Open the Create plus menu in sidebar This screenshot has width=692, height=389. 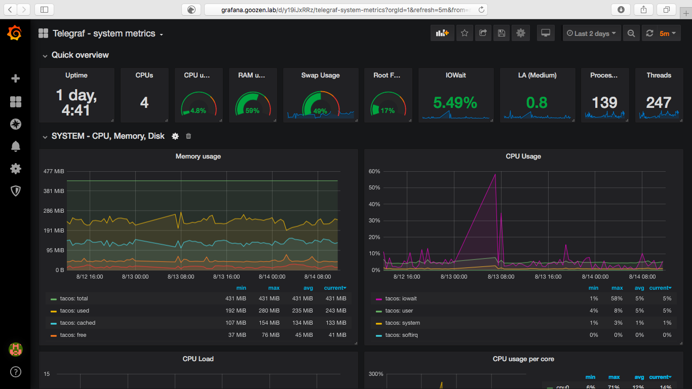[x=16, y=79]
